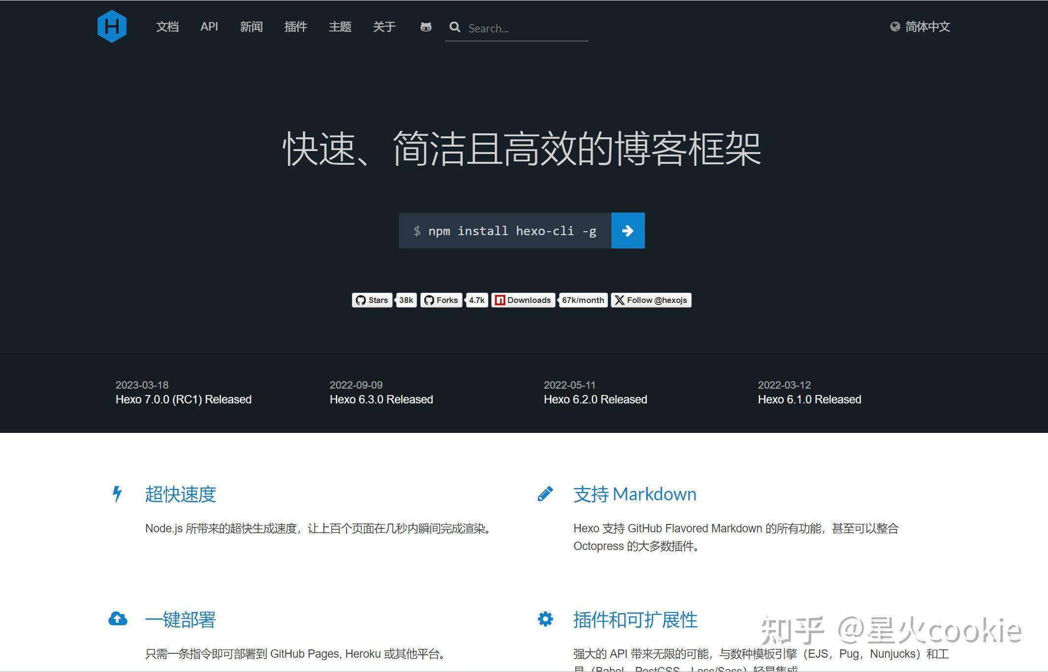1048x672 pixels.
Task: Click the 2022-09-09 date text
Action: point(356,385)
